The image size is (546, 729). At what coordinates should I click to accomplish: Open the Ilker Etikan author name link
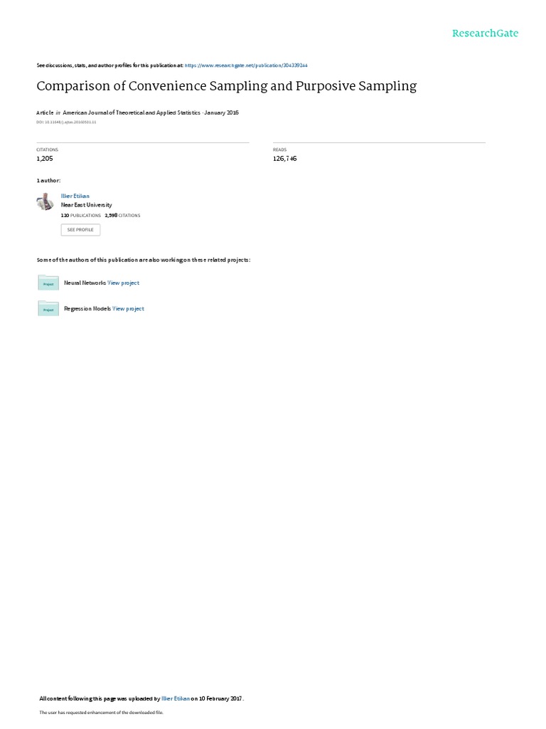75,196
